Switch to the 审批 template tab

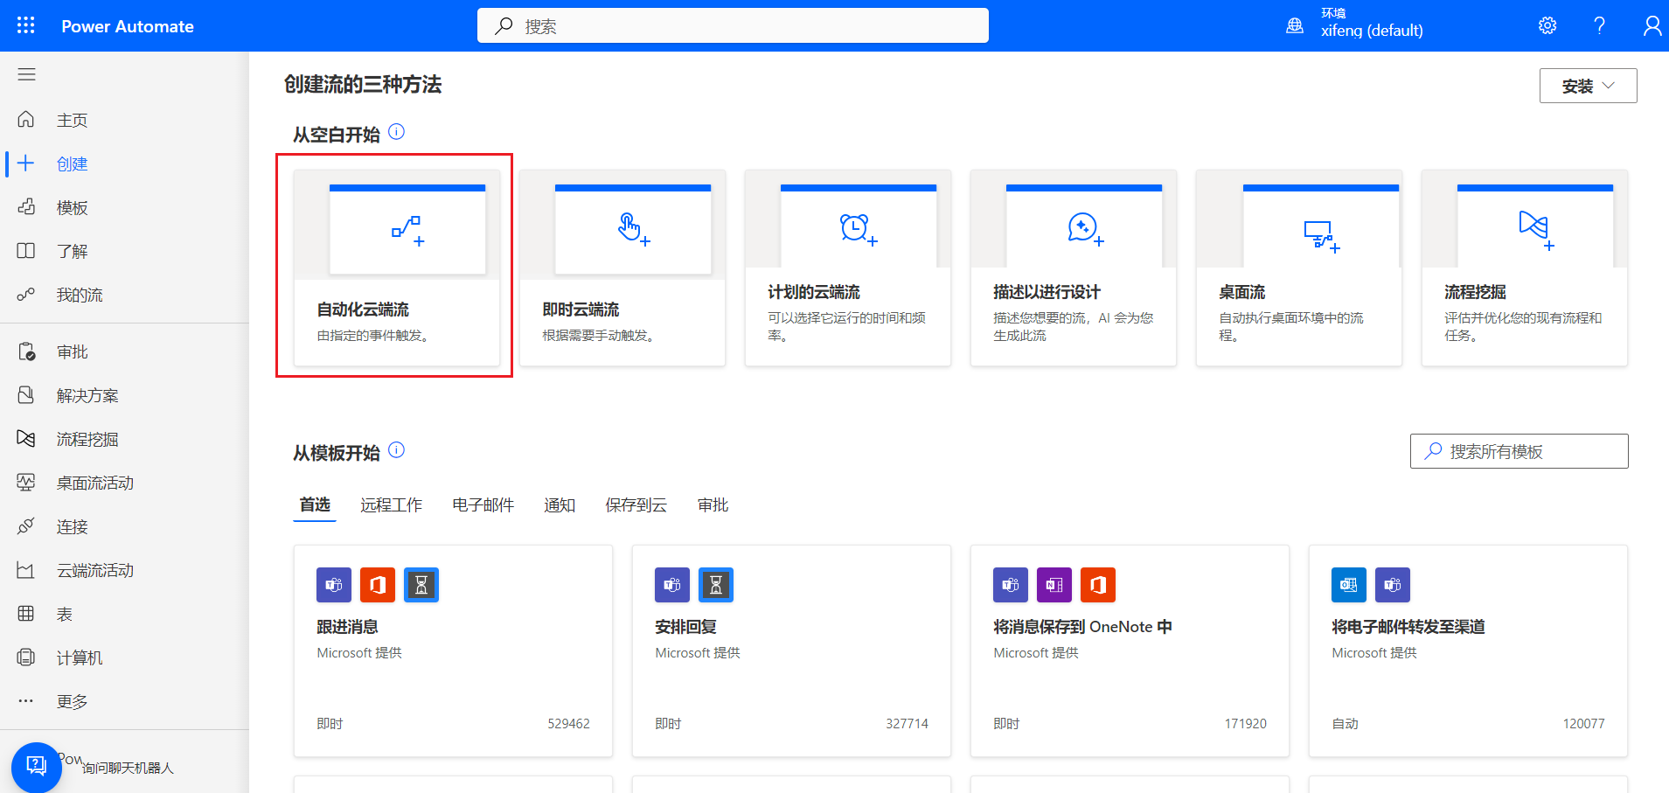point(713,504)
